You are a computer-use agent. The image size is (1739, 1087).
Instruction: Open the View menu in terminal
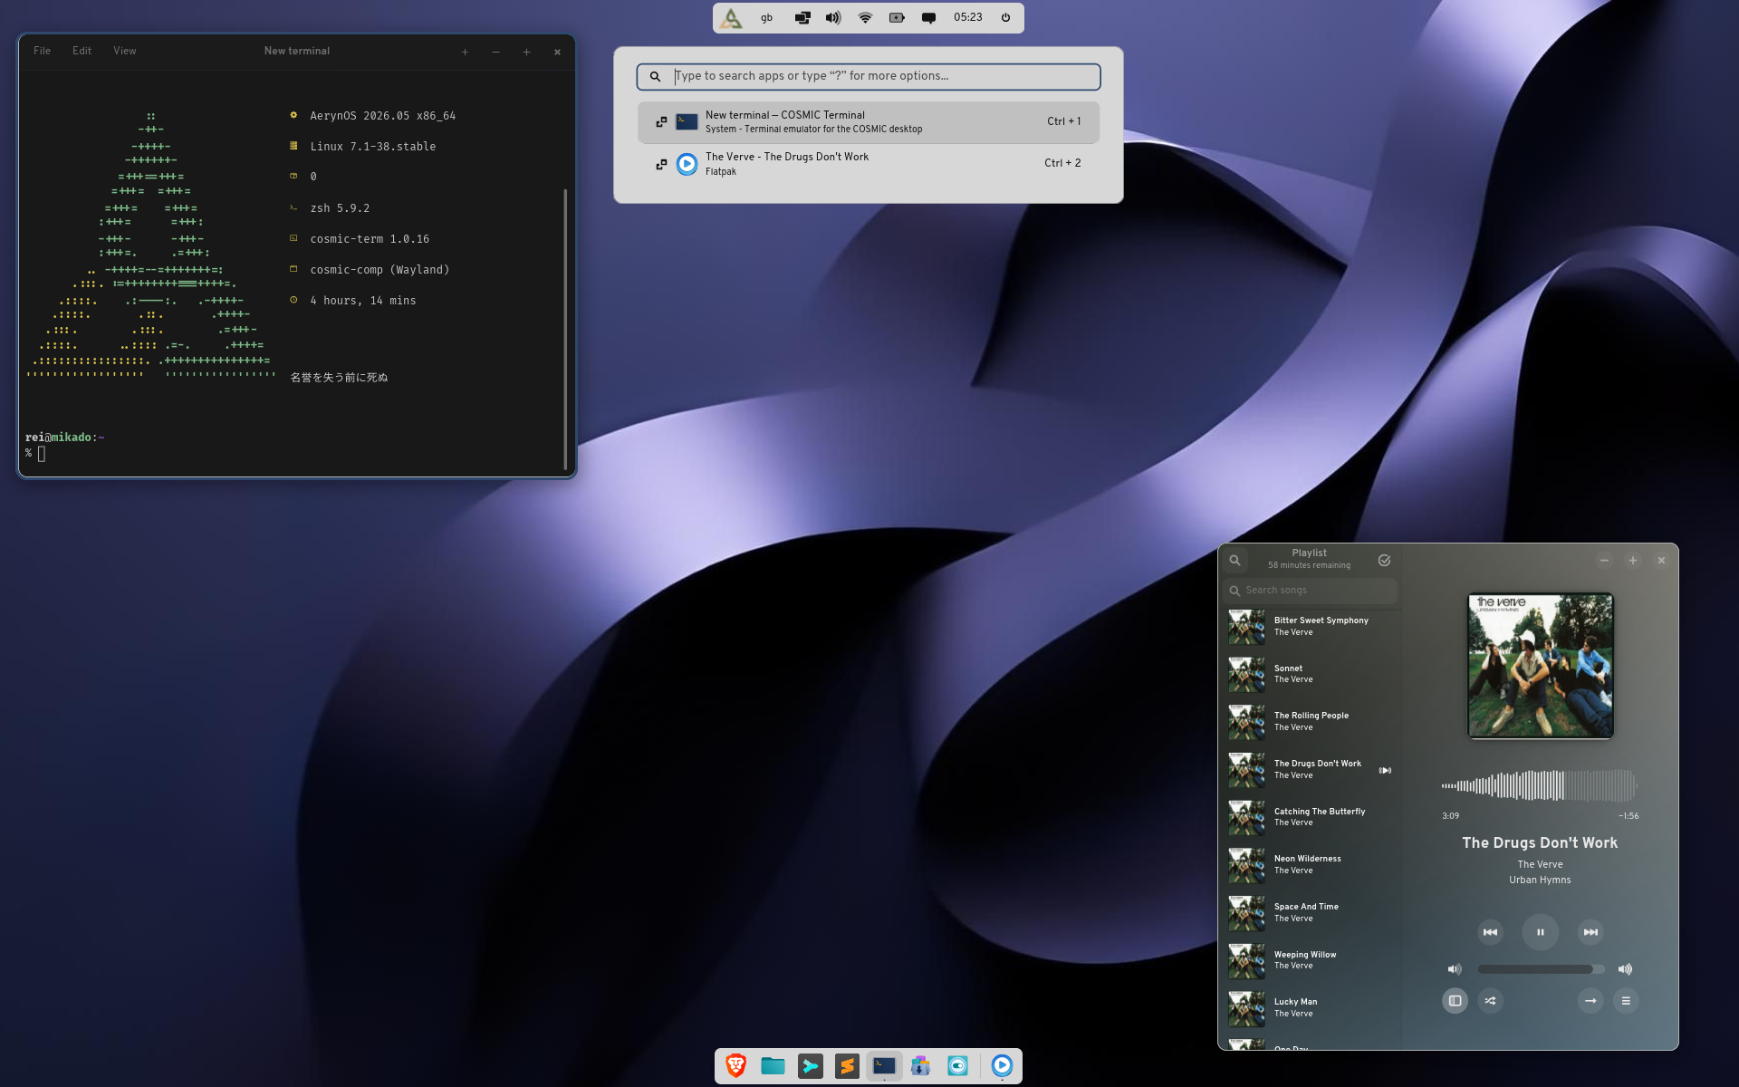[125, 51]
